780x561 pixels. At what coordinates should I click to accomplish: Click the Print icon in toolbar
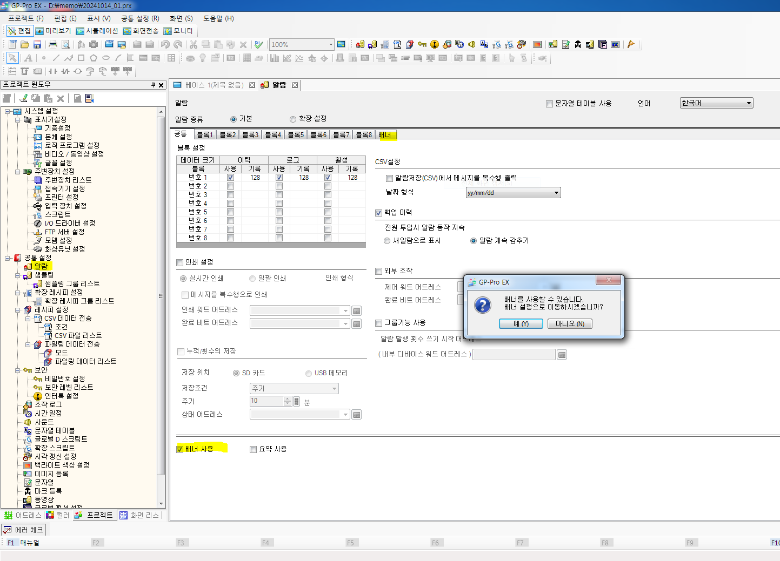point(53,44)
